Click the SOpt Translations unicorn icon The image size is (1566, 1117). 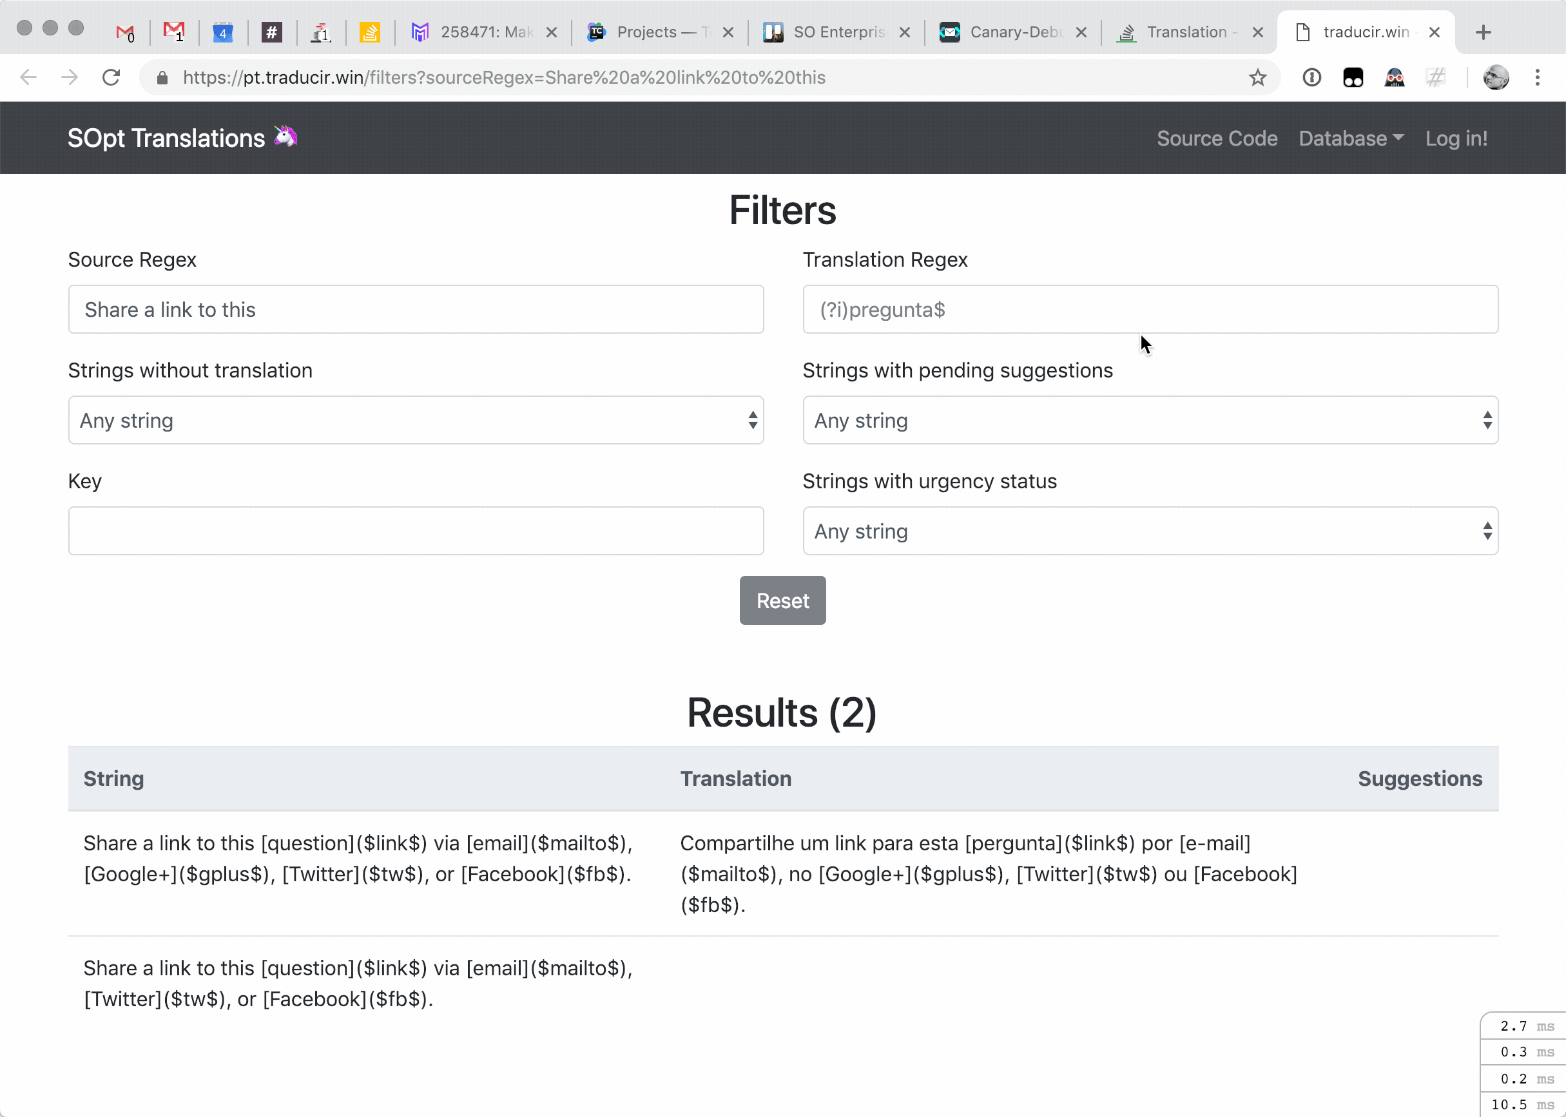pos(287,138)
